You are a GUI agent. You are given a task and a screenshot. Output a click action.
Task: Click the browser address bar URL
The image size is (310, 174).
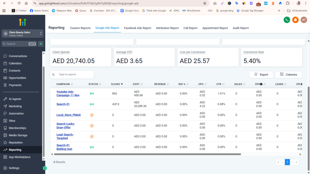(x=89, y=3)
